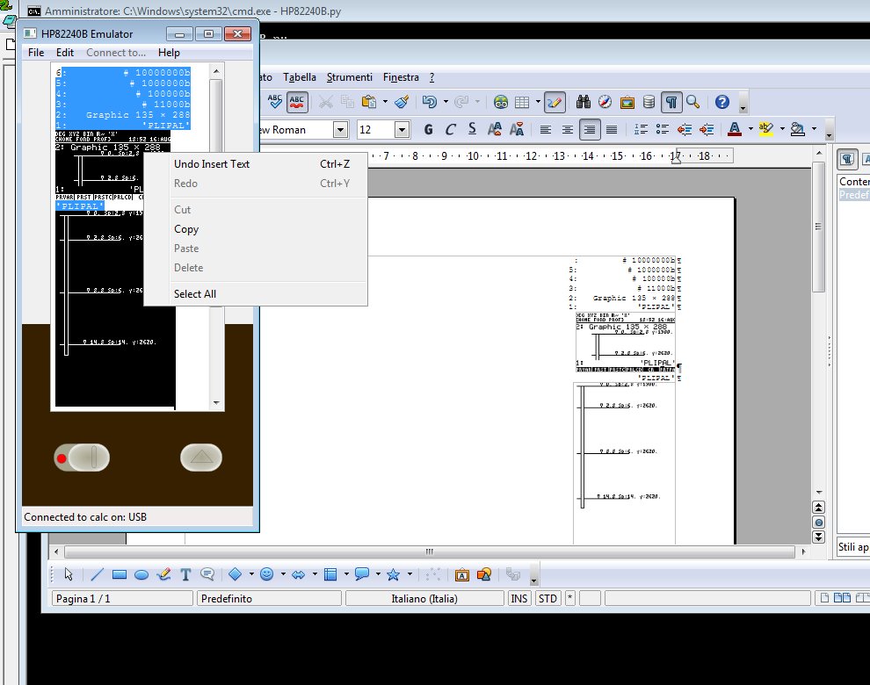Click the undo arrow icon in Writer

click(429, 102)
